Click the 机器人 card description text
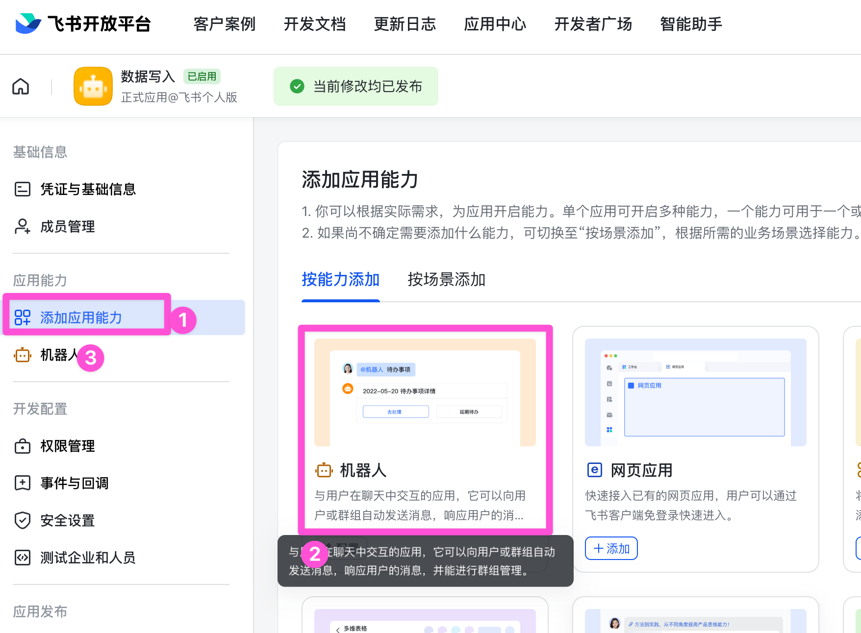 click(420, 506)
